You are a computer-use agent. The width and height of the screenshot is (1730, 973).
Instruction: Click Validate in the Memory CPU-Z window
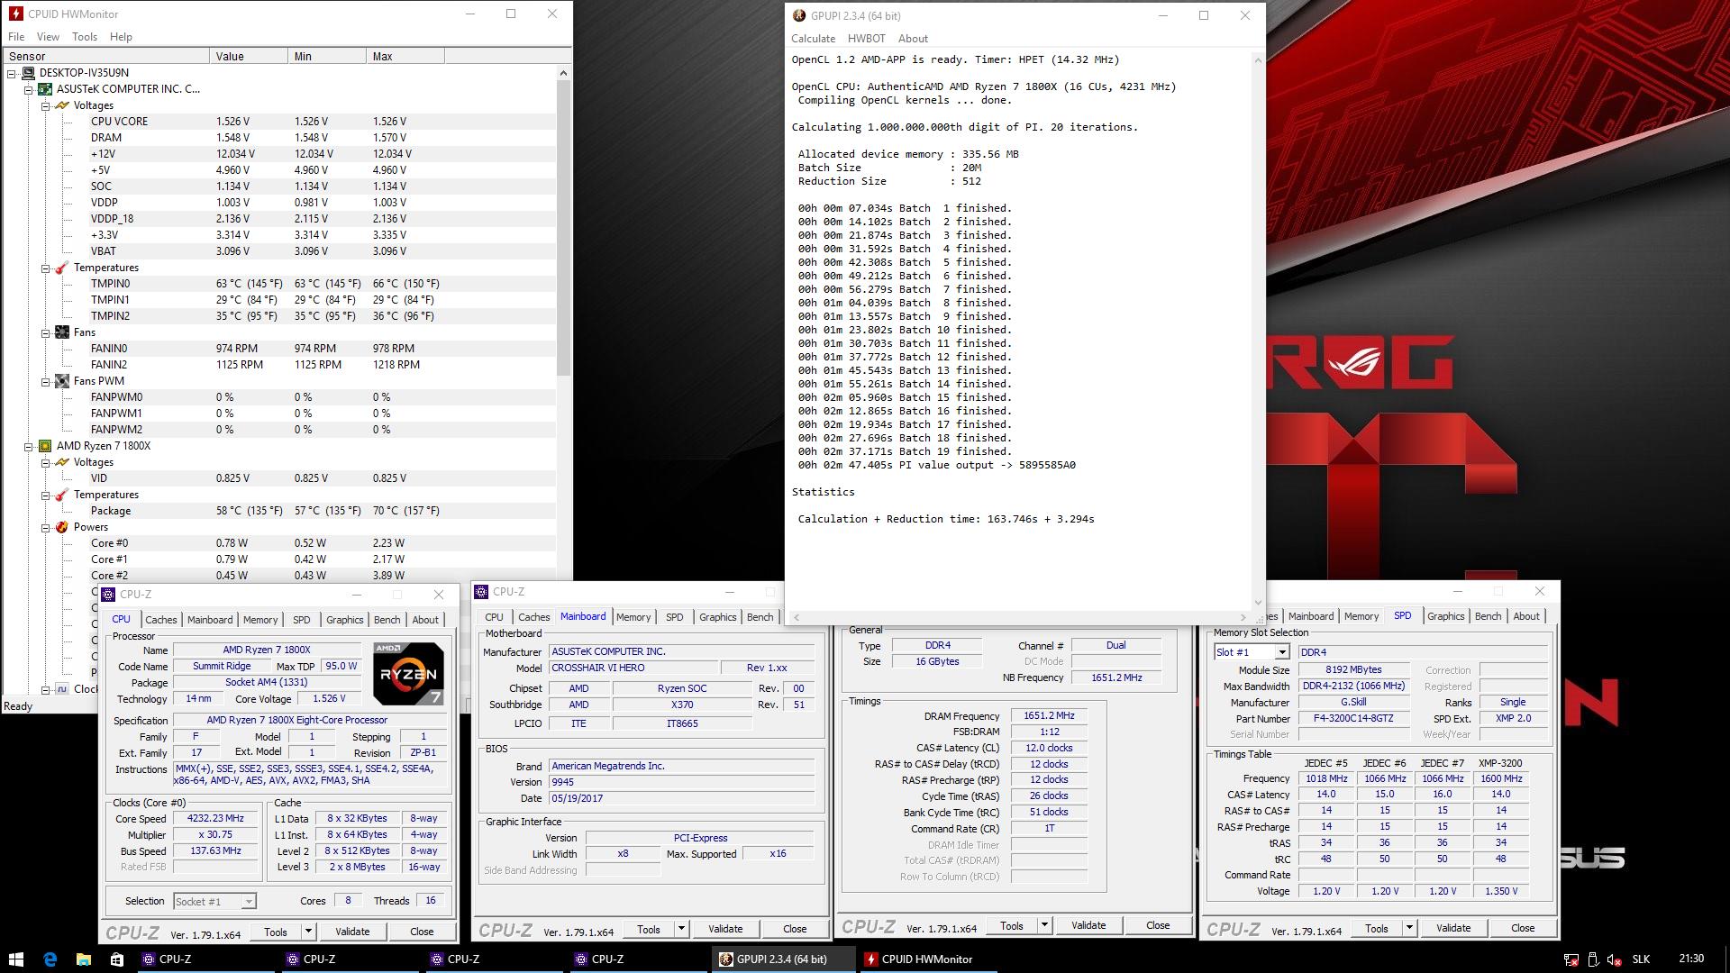(1088, 925)
